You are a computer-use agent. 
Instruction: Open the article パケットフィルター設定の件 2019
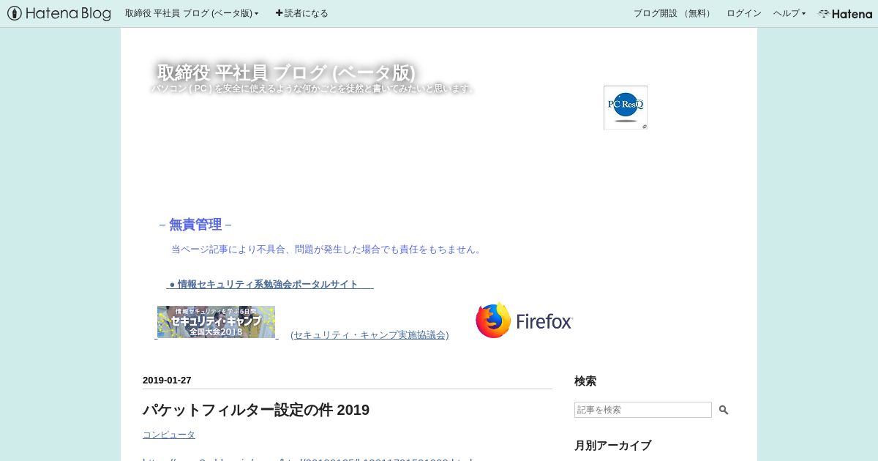click(x=256, y=410)
